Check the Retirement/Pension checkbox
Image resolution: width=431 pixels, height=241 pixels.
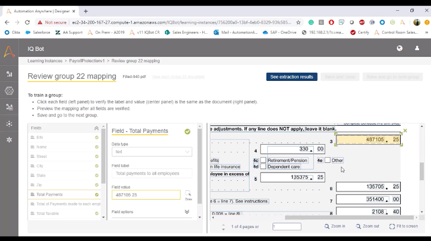point(263,160)
